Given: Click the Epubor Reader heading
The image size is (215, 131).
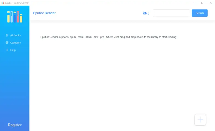Looking at the screenshot, I should pyautogui.click(x=44, y=13).
